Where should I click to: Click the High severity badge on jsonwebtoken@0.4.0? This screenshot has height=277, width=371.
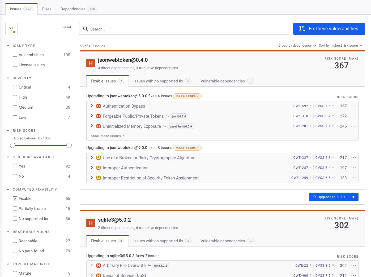[91, 63]
